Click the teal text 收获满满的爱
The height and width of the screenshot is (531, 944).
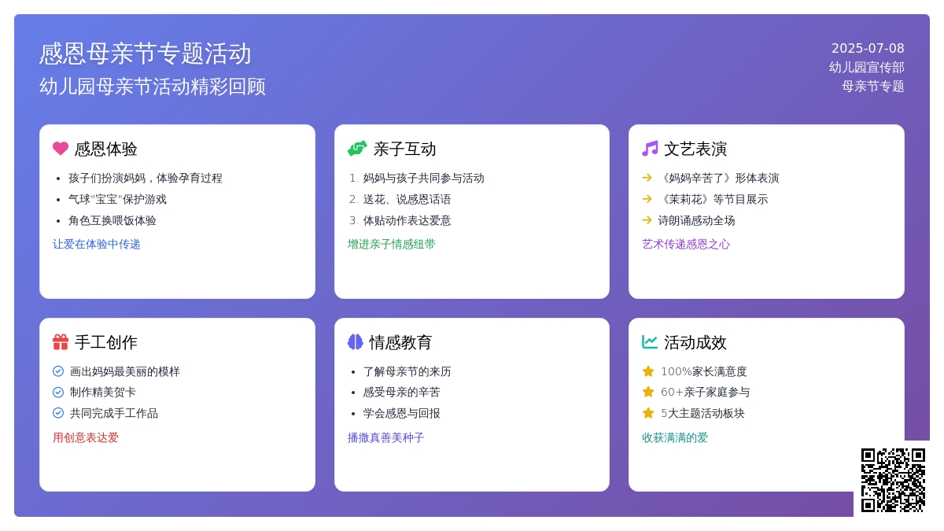[x=675, y=437]
